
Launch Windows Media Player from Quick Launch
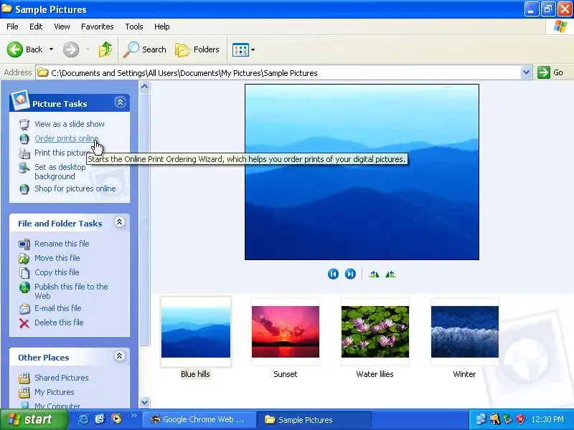[x=117, y=419]
